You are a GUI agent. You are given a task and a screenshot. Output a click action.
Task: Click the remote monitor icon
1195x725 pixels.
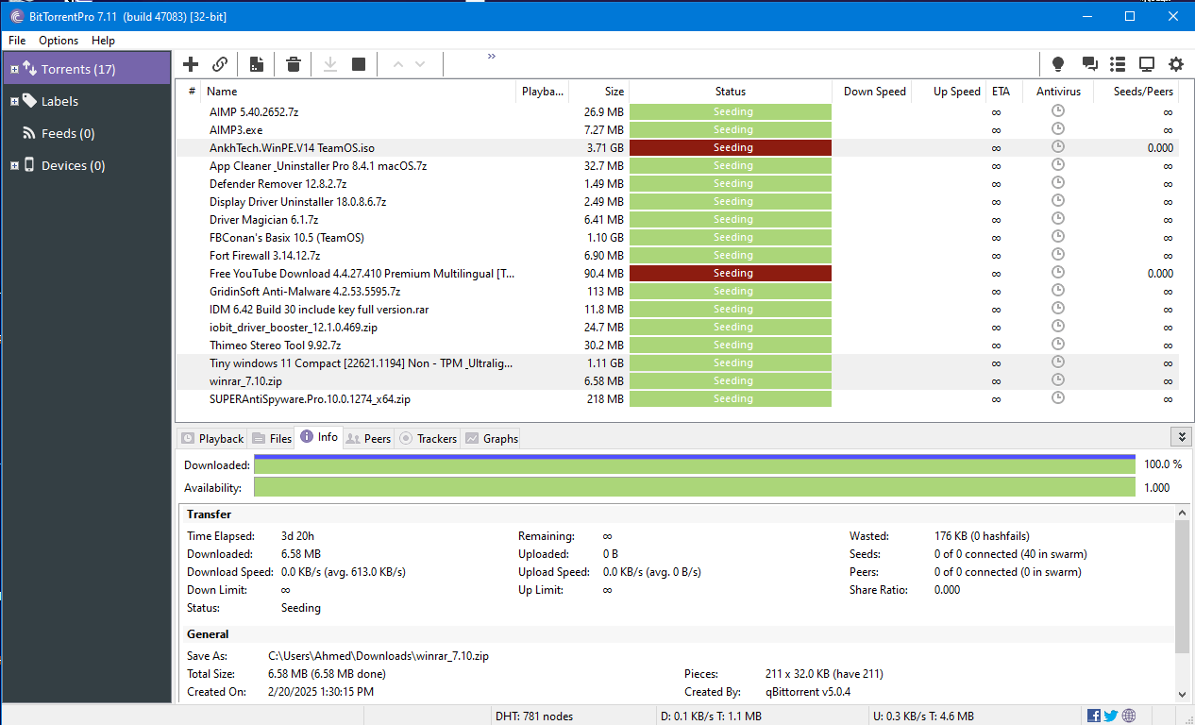pos(1147,64)
